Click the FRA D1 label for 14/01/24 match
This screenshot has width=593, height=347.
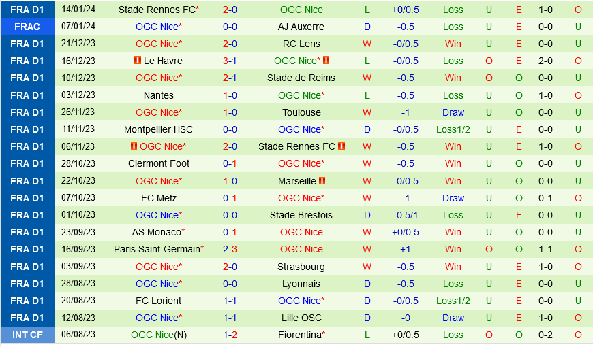[27, 10]
